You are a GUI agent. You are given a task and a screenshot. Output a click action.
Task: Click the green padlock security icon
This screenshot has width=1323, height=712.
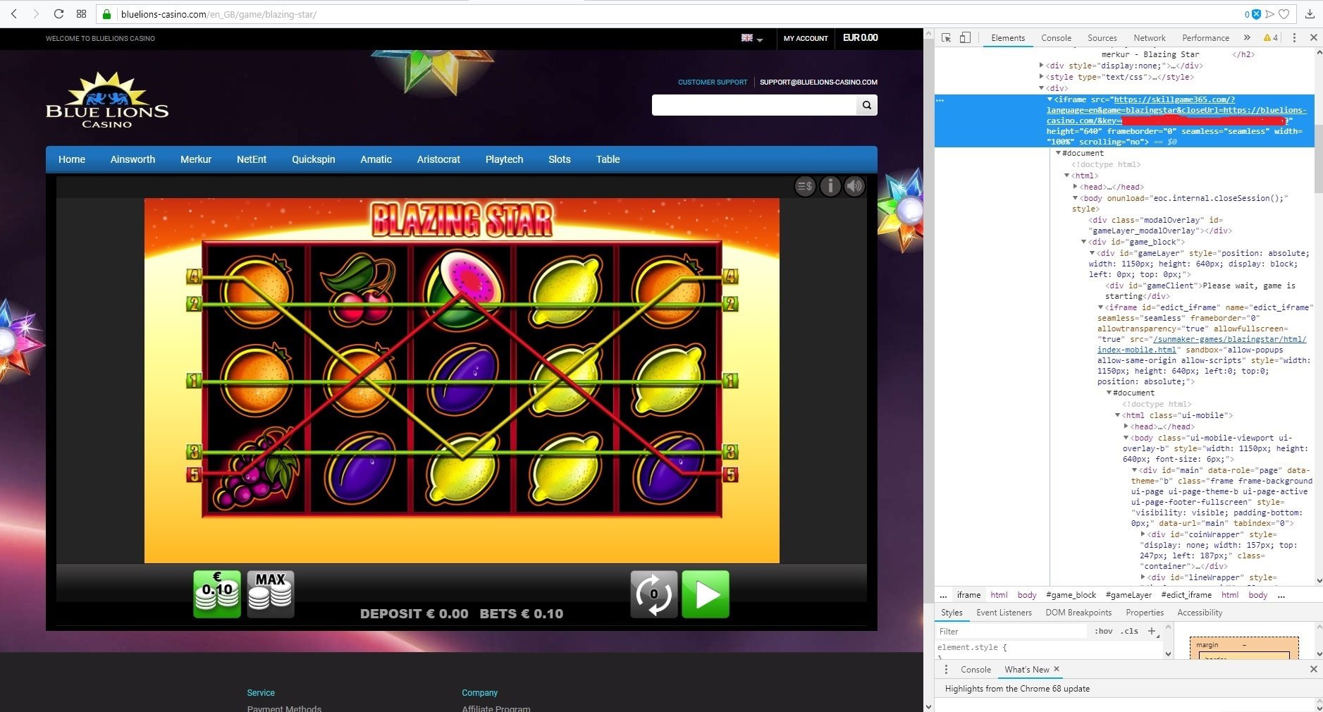click(106, 14)
